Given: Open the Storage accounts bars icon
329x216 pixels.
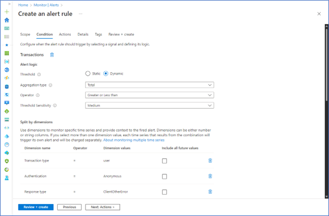Looking at the screenshot, I should point(7,120).
